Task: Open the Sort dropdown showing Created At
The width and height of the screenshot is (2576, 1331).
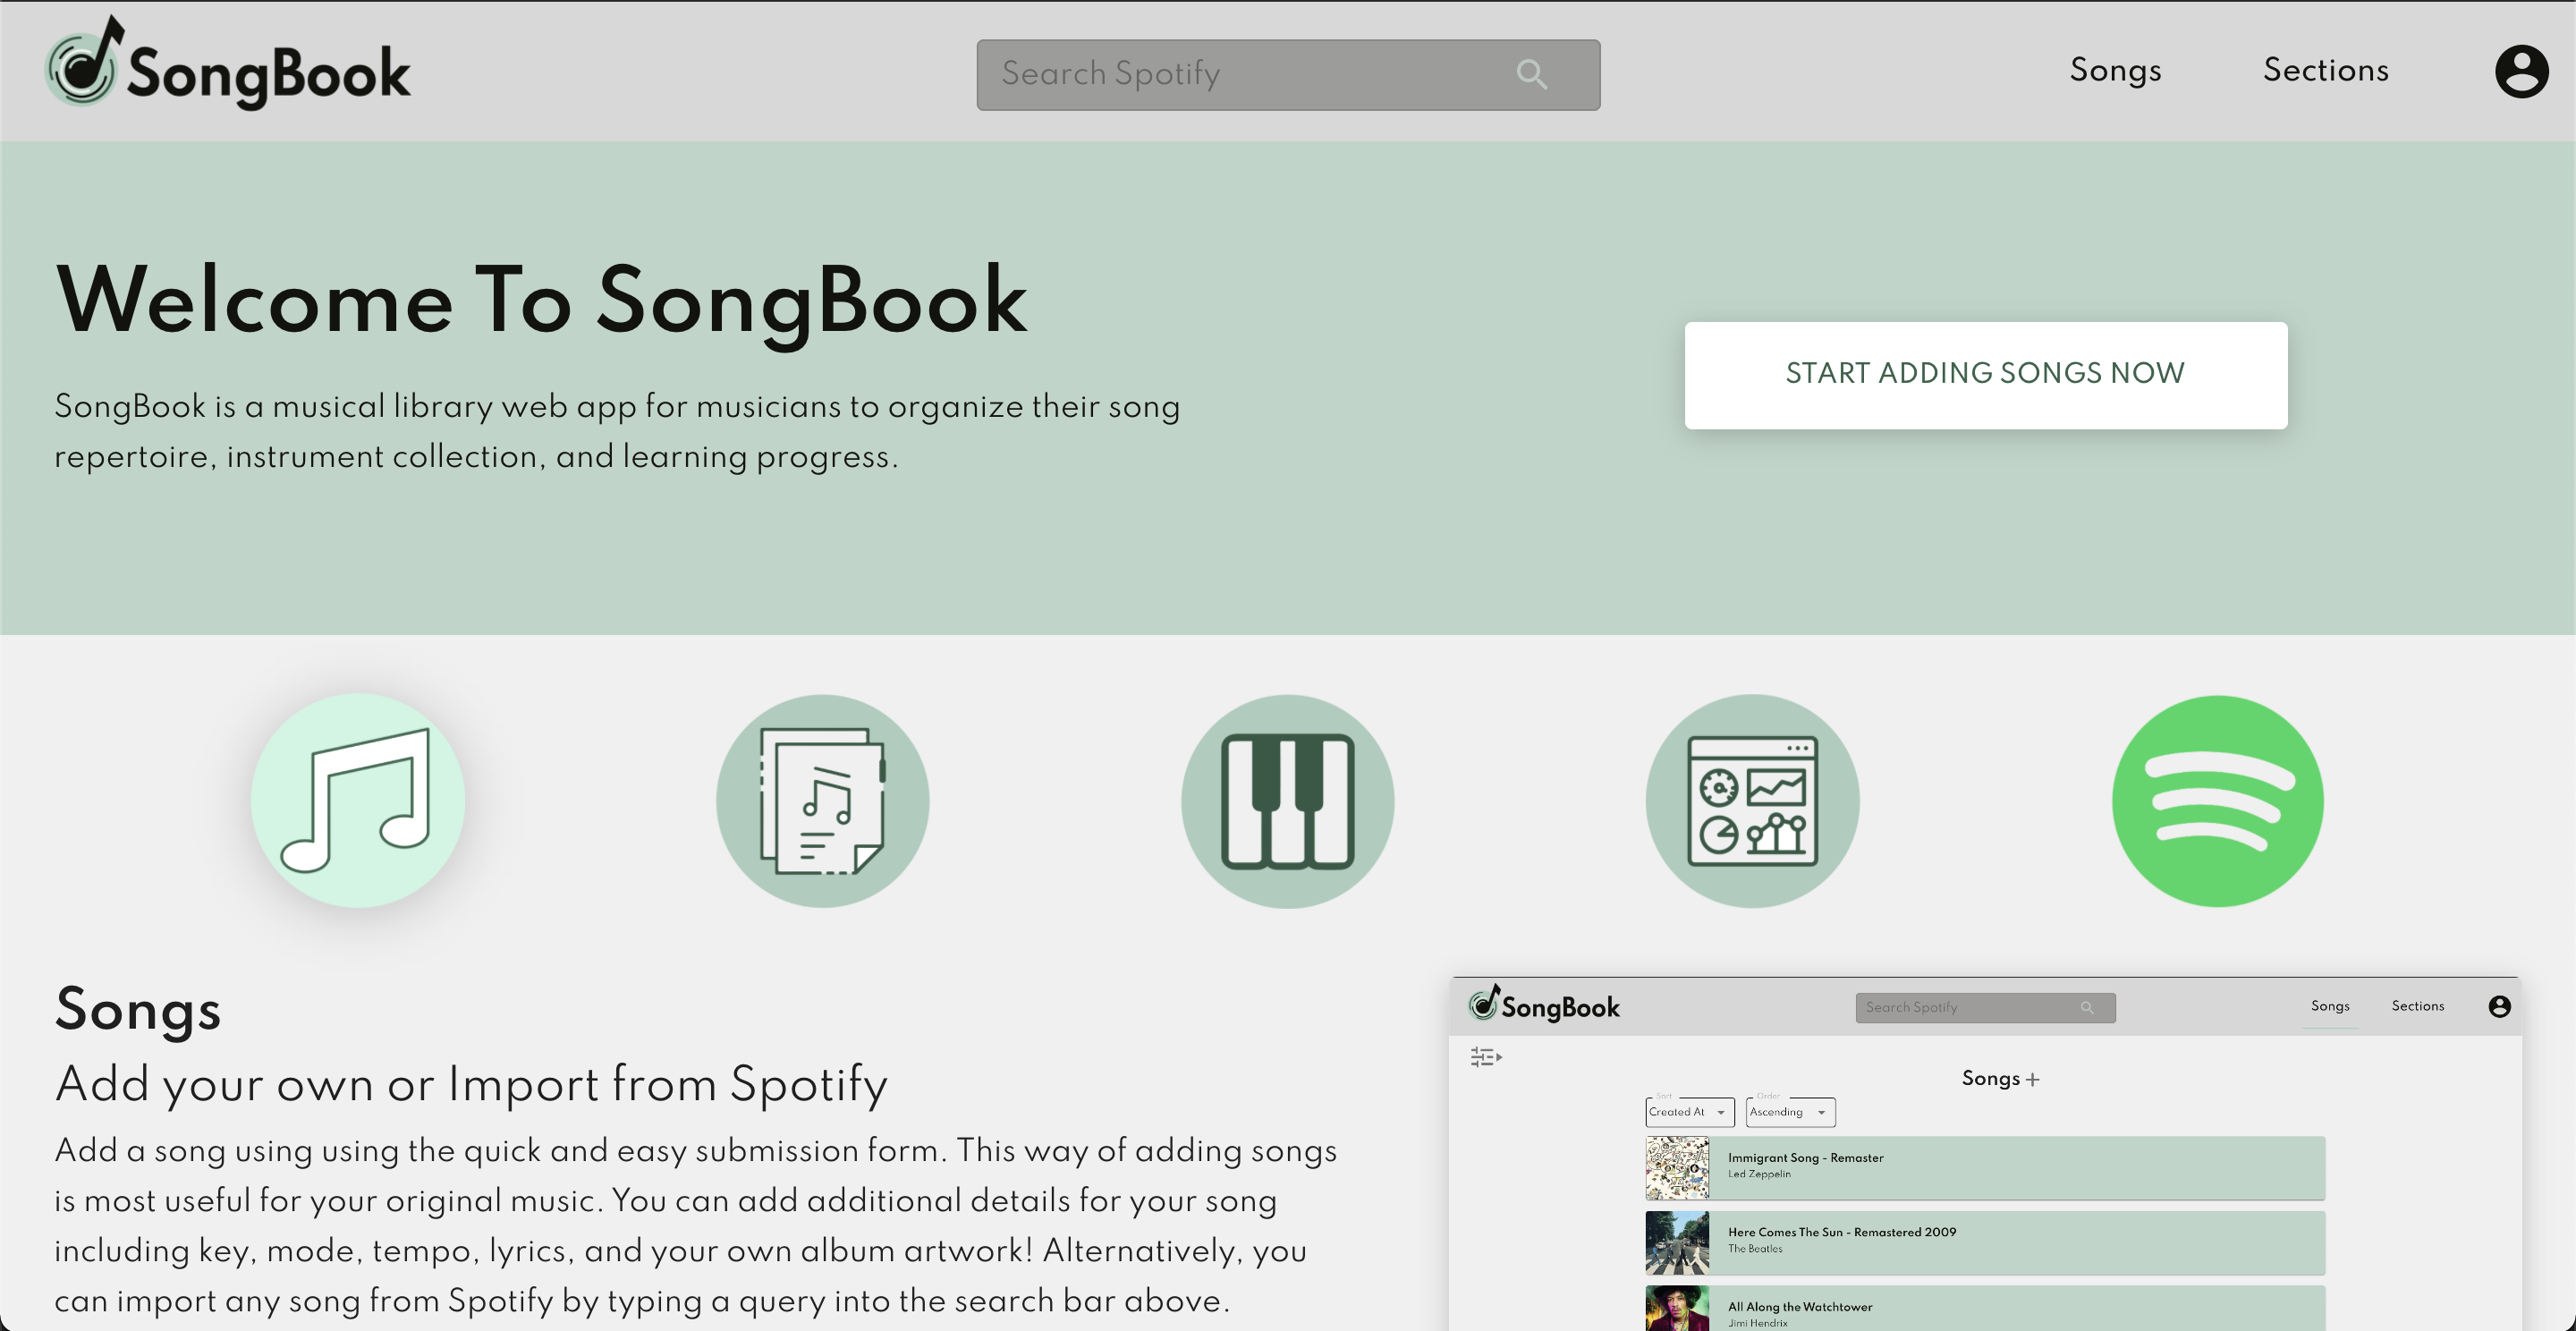Action: click(x=1688, y=1112)
